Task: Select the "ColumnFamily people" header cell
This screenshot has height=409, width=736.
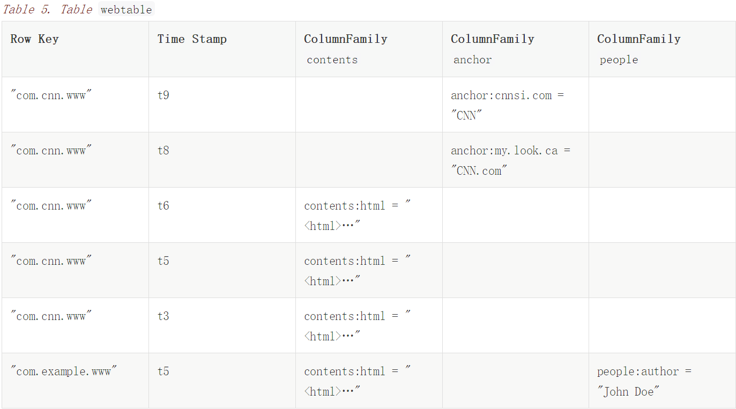Action: pyautogui.click(x=638, y=49)
